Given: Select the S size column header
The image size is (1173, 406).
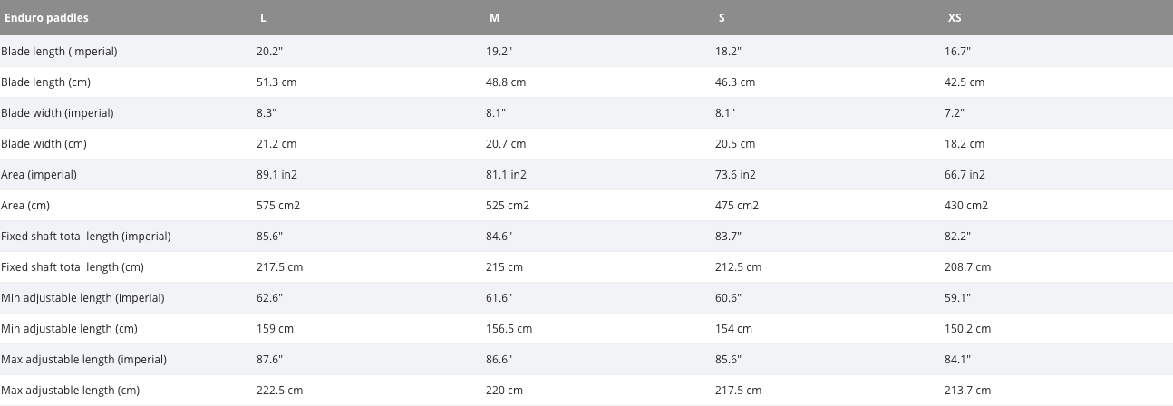Looking at the screenshot, I should (x=721, y=18).
